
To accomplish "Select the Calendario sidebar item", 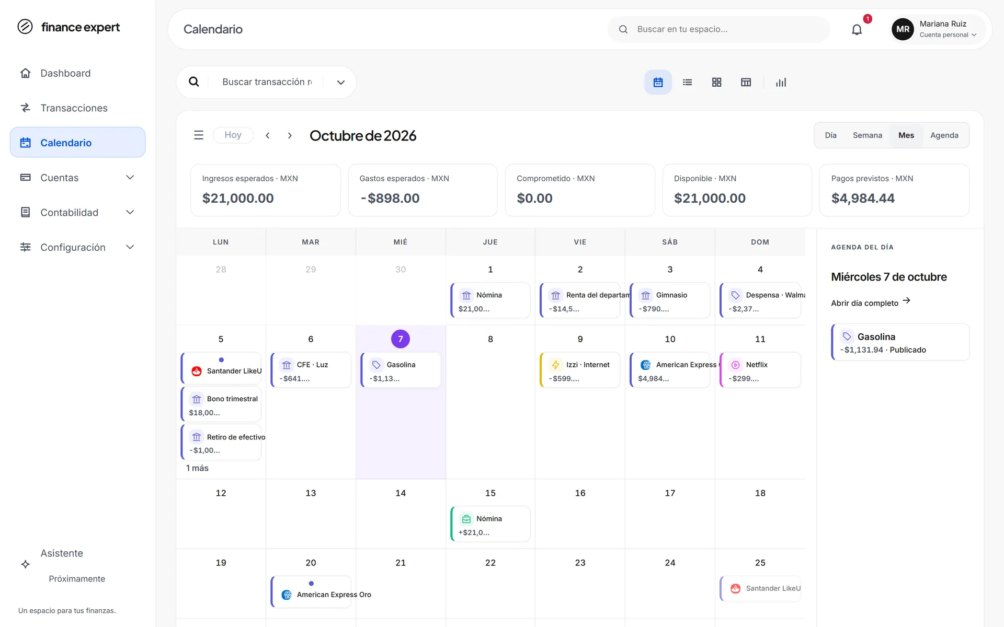I will point(77,142).
